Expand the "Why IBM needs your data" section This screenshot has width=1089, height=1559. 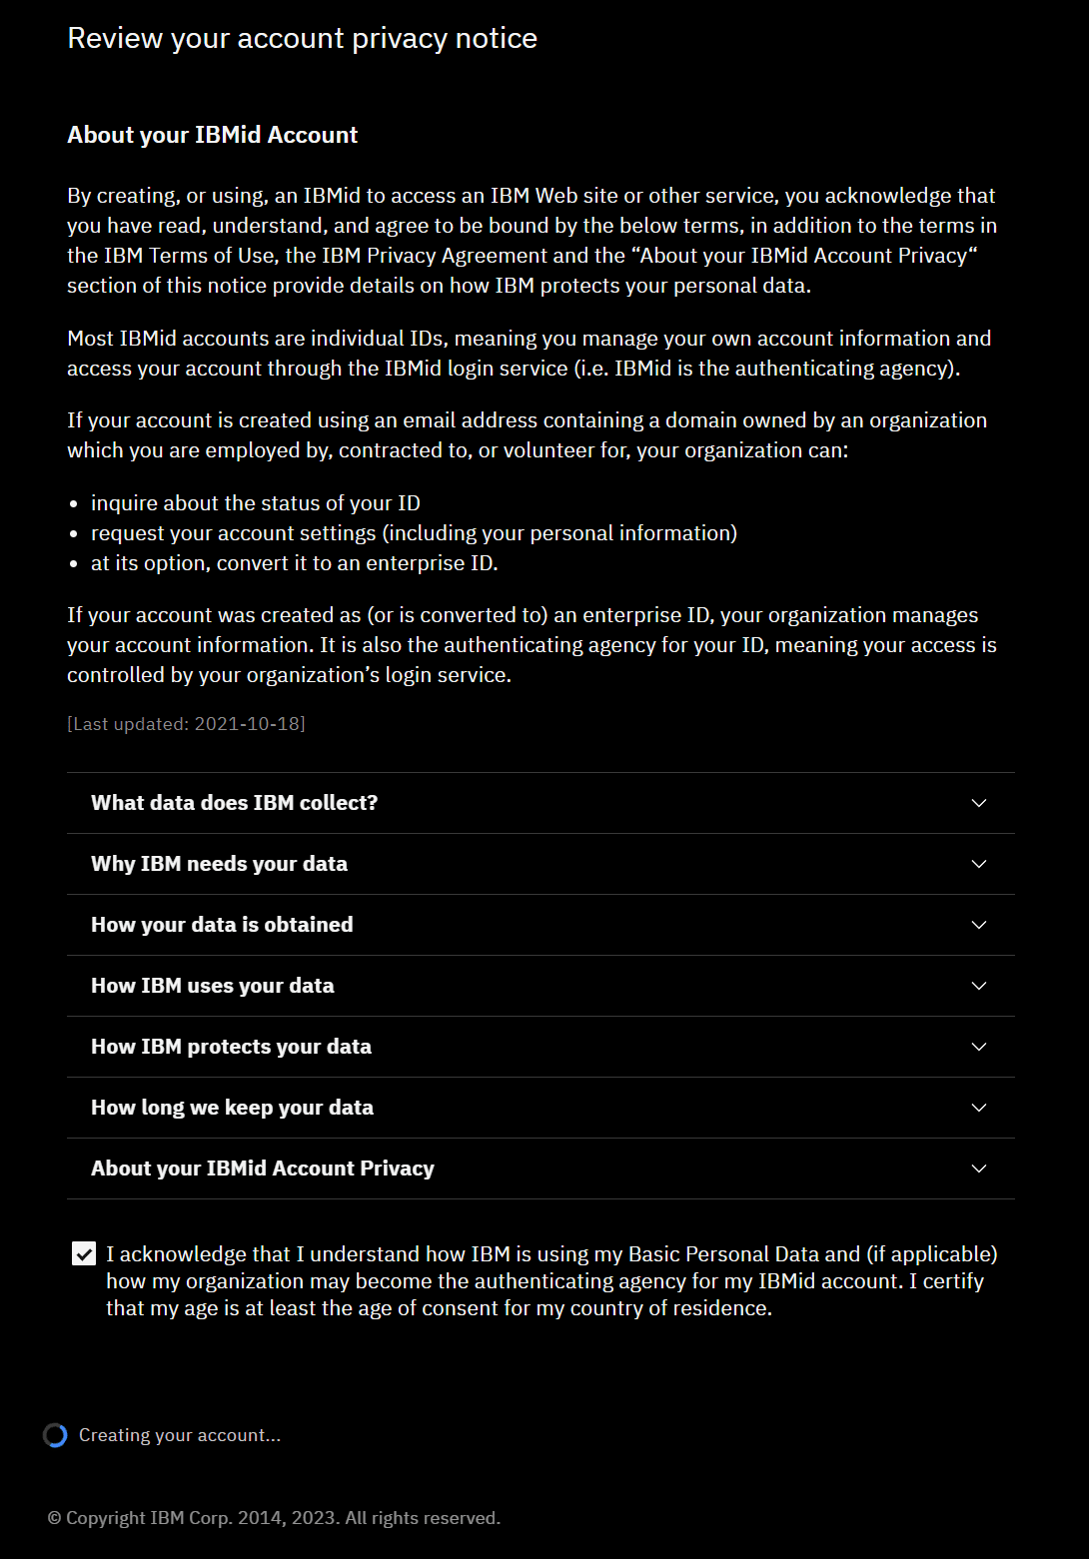coord(220,864)
